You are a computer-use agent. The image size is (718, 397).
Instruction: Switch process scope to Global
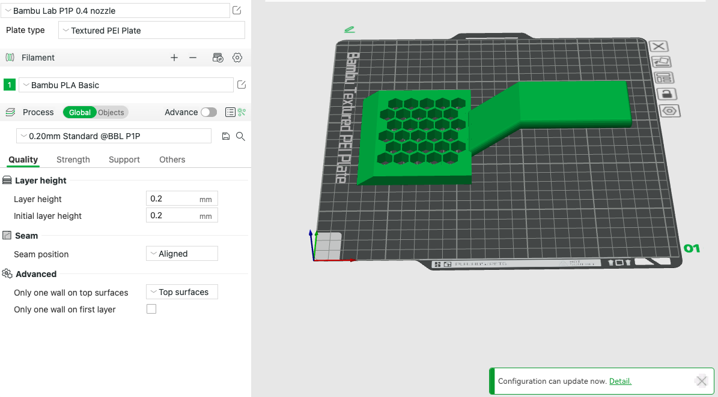click(80, 112)
